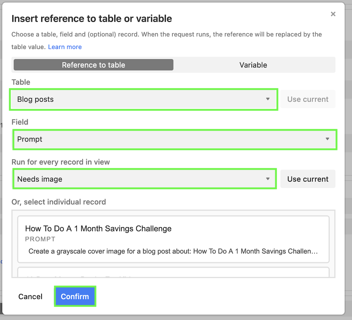Image resolution: width=352 pixels, height=320 pixels.
Task: Open the 'Needs image' view dropdown
Action: click(x=141, y=179)
